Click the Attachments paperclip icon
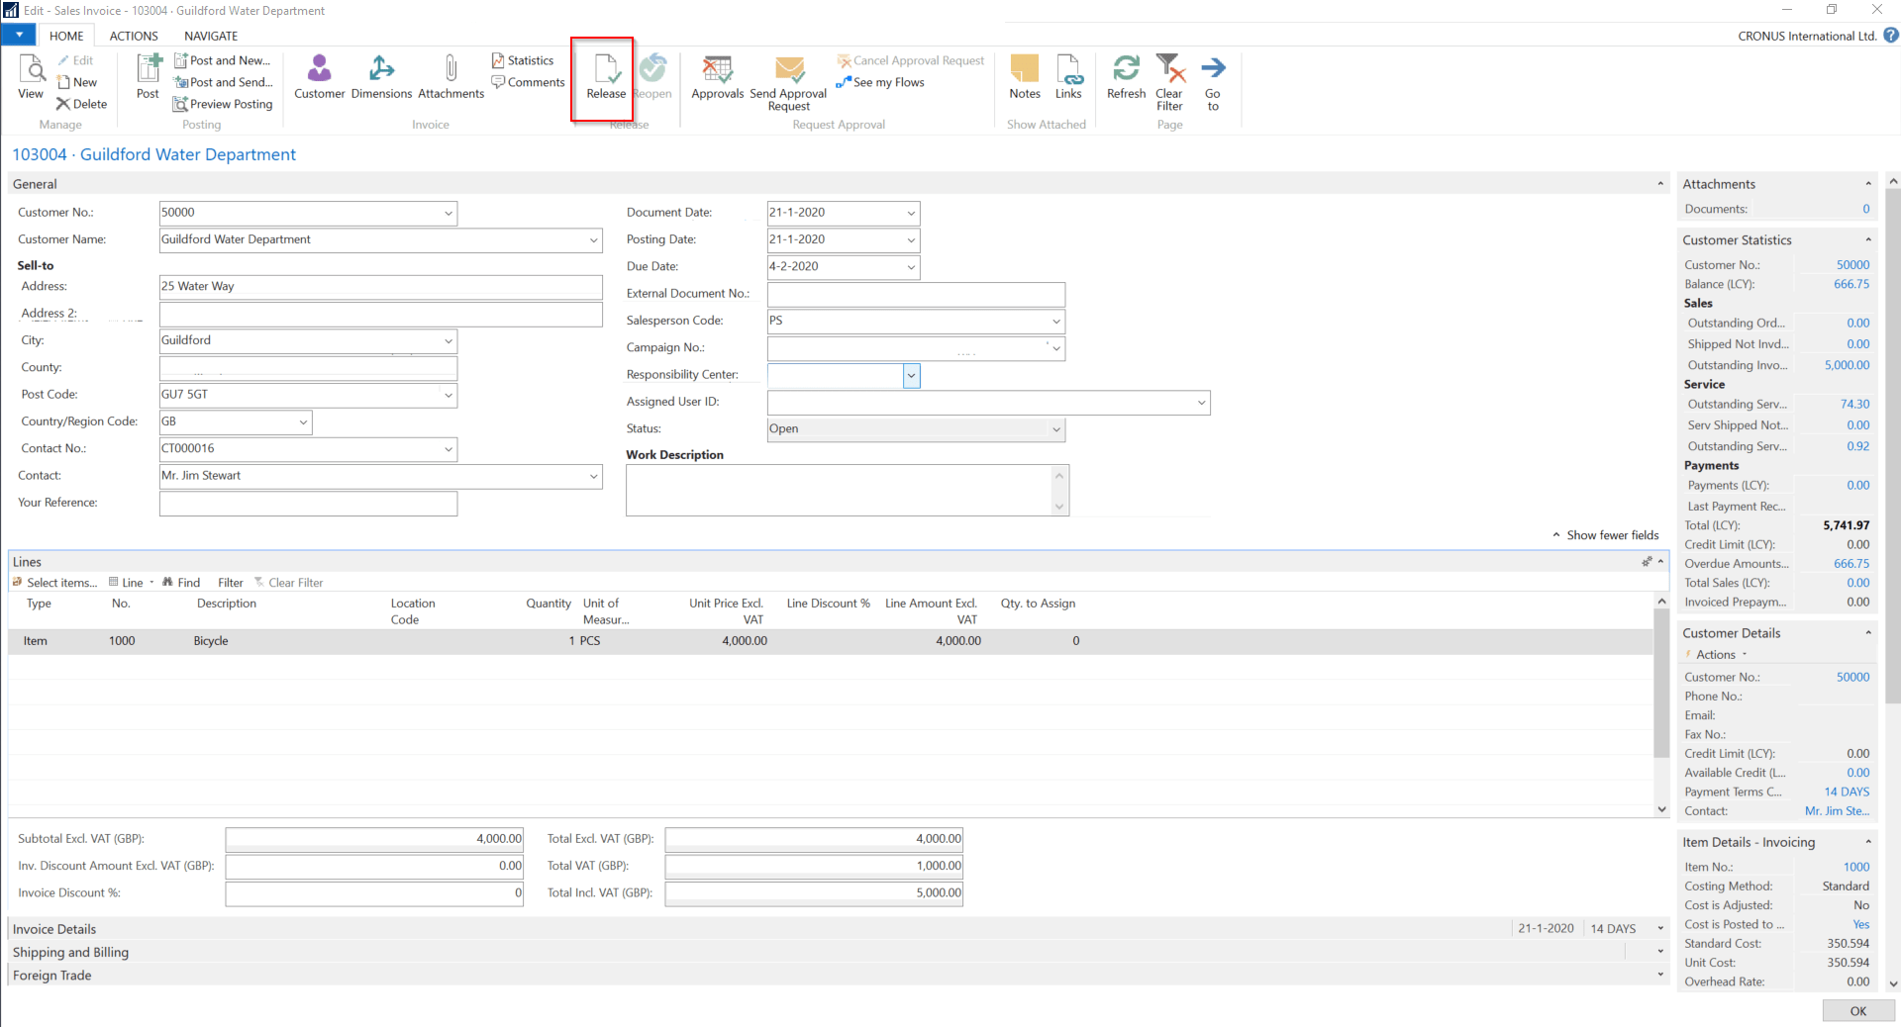This screenshot has width=1901, height=1027. pos(450,69)
